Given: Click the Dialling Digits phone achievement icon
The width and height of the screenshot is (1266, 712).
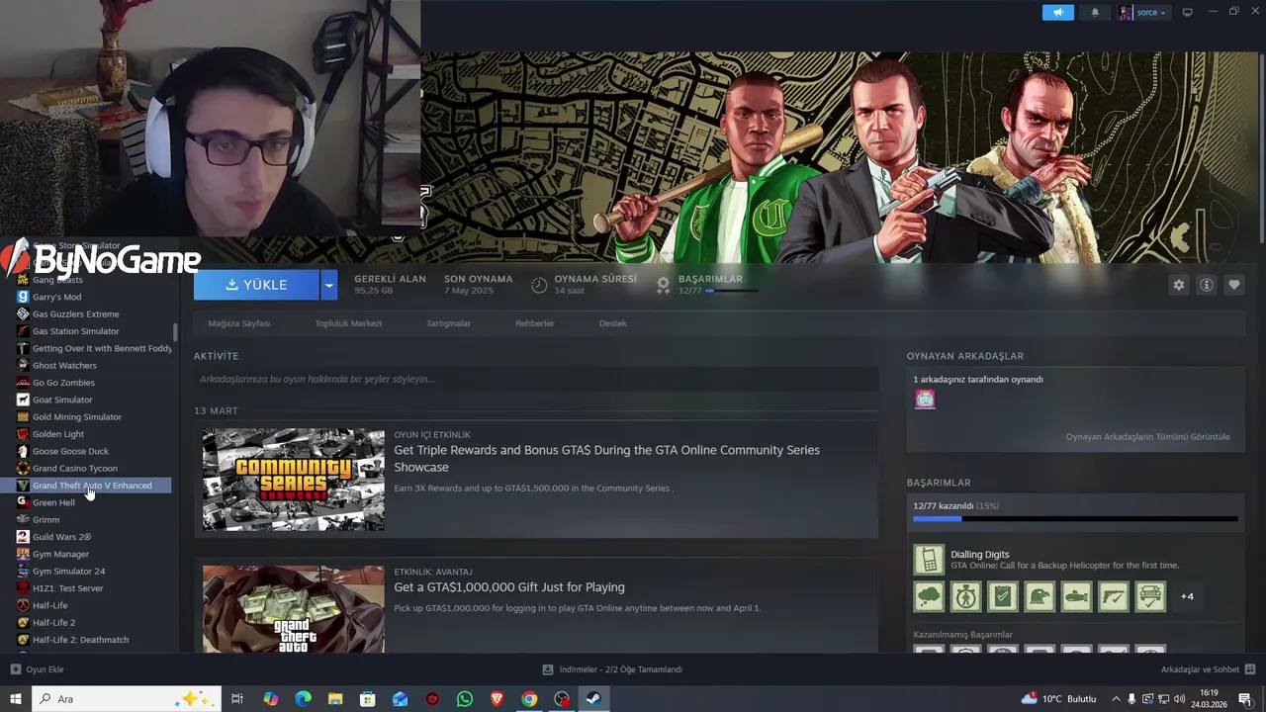Looking at the screenshot, I should point(929,560).
